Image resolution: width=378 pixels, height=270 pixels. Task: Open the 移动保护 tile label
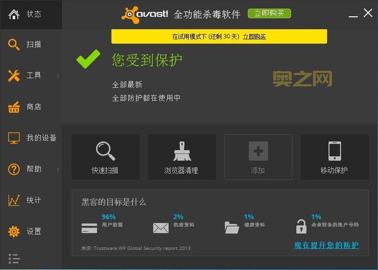click(x=334, y=171)
